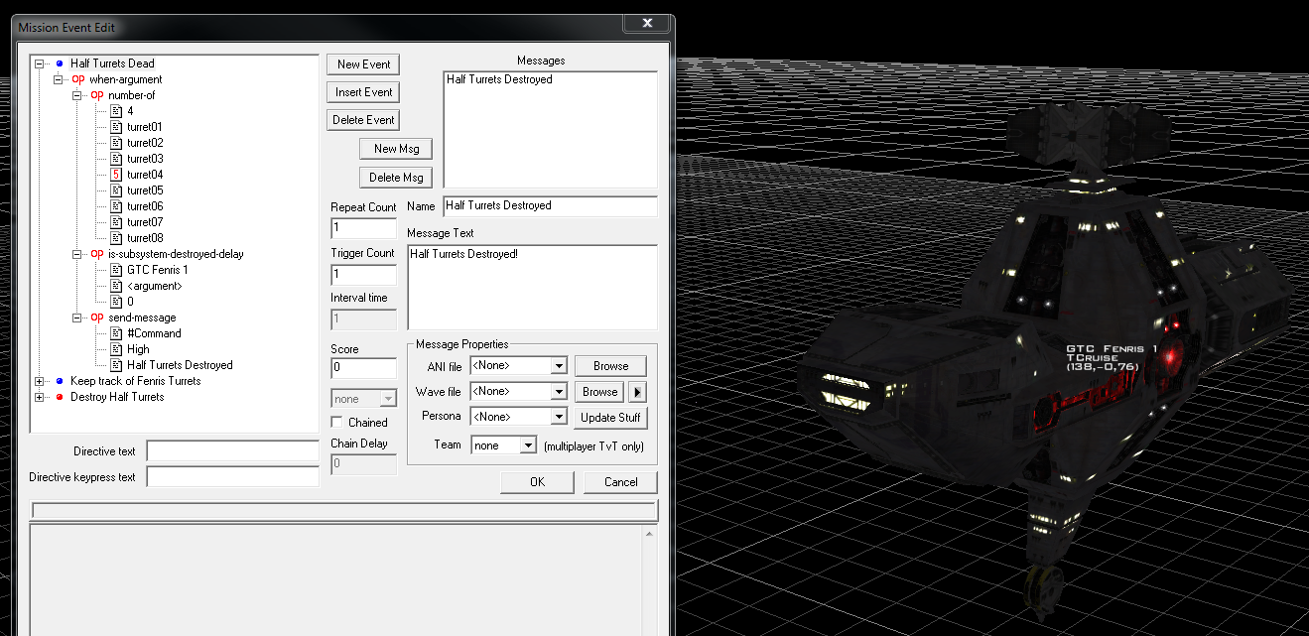This screenshot has width=1309, height=636.
Task: Select 'Half Turrets Destroyed' in Messages list
Action: [499, 79]
